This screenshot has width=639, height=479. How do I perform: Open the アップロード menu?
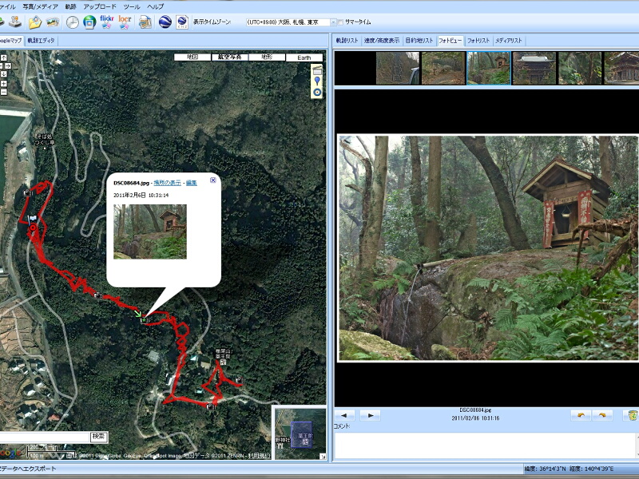click(100, 6)
